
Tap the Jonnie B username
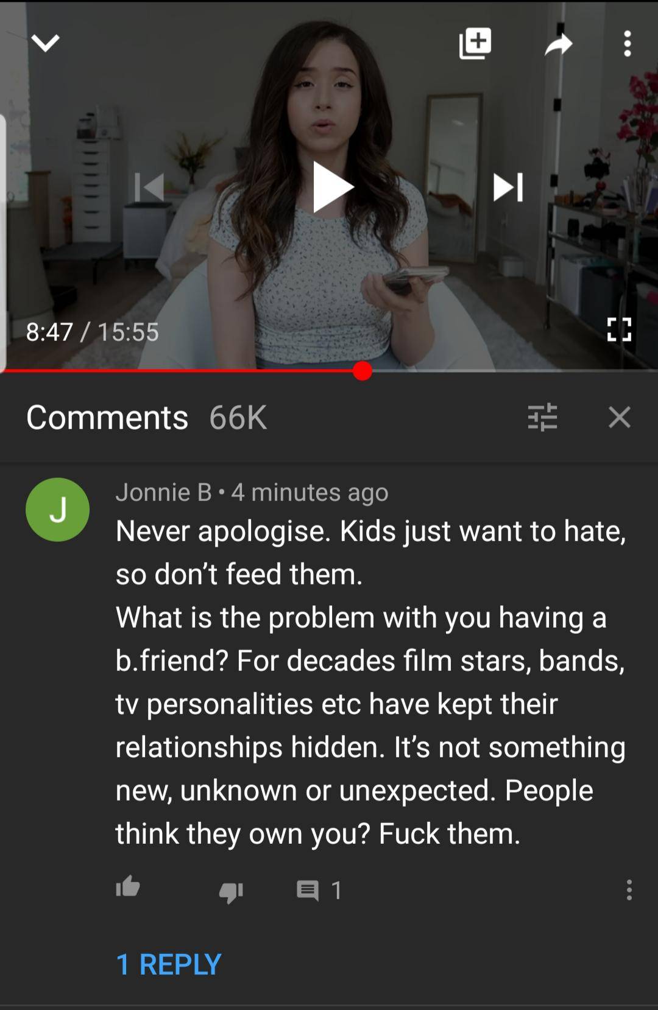[x=163, y=492]
